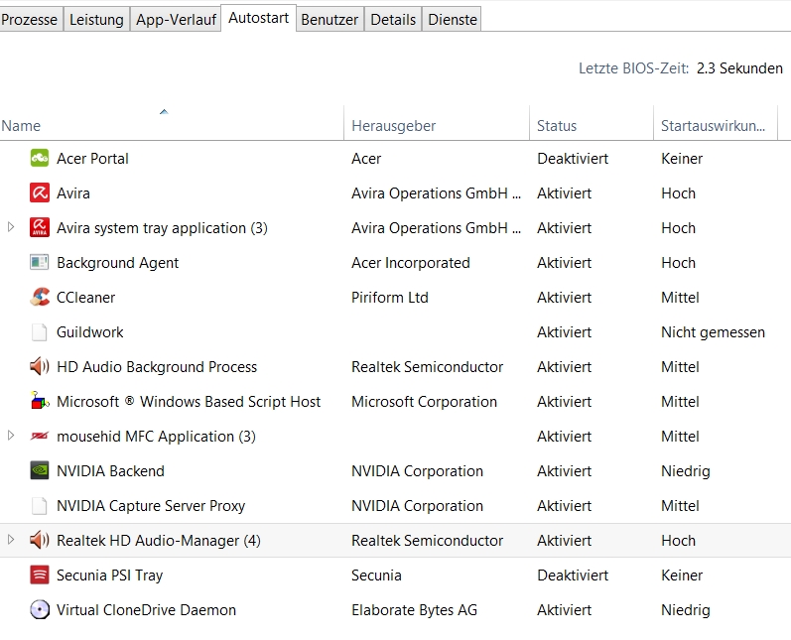Go to the App-Verlauf tab
Viewport: 791px width, 640px height.
tap(176, 19)
